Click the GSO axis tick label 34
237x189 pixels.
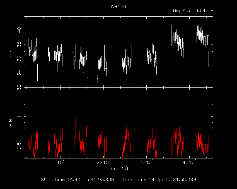click(19, 73)
